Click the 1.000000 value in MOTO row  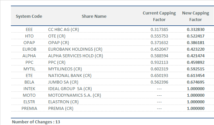[196, 95]
